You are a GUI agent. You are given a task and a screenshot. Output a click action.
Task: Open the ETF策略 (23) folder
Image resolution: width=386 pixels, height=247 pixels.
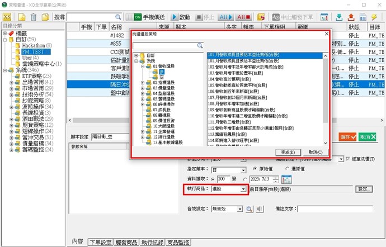click(37, 76)
